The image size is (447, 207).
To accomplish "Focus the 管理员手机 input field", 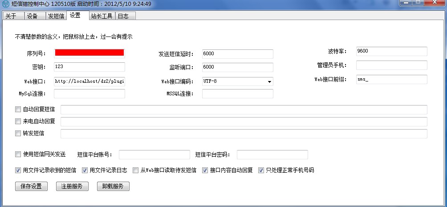I will (x=392, y=65).
